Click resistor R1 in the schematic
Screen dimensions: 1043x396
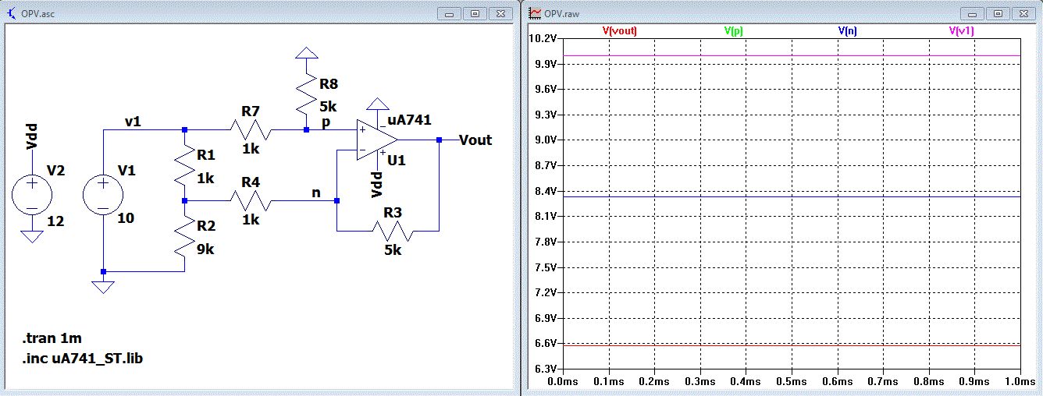(184, 166)
